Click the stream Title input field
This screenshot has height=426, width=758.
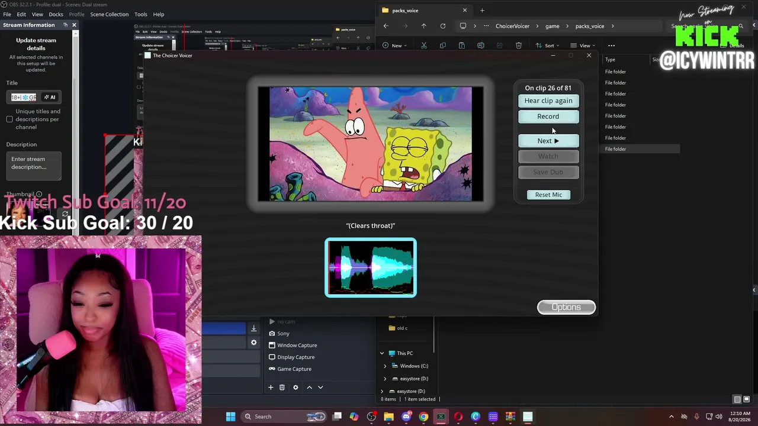pos(24,97)
